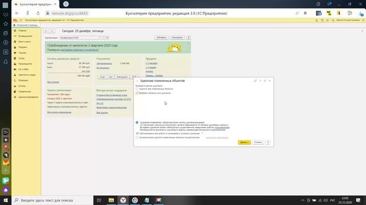Open the Склад section in the sidebar

coord(22,58)
